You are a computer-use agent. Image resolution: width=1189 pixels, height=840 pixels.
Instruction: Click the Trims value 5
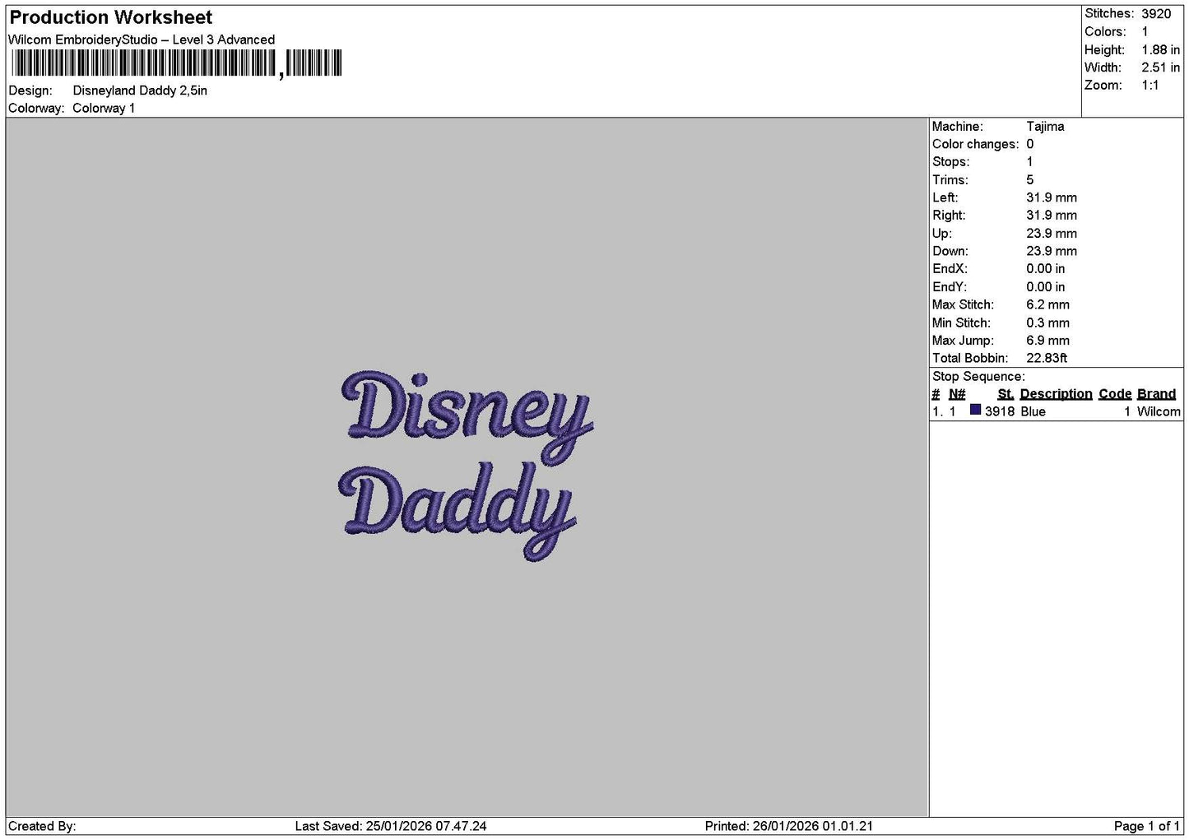point(1030,180)
